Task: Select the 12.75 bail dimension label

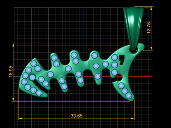Action: (x=149, y=28)
